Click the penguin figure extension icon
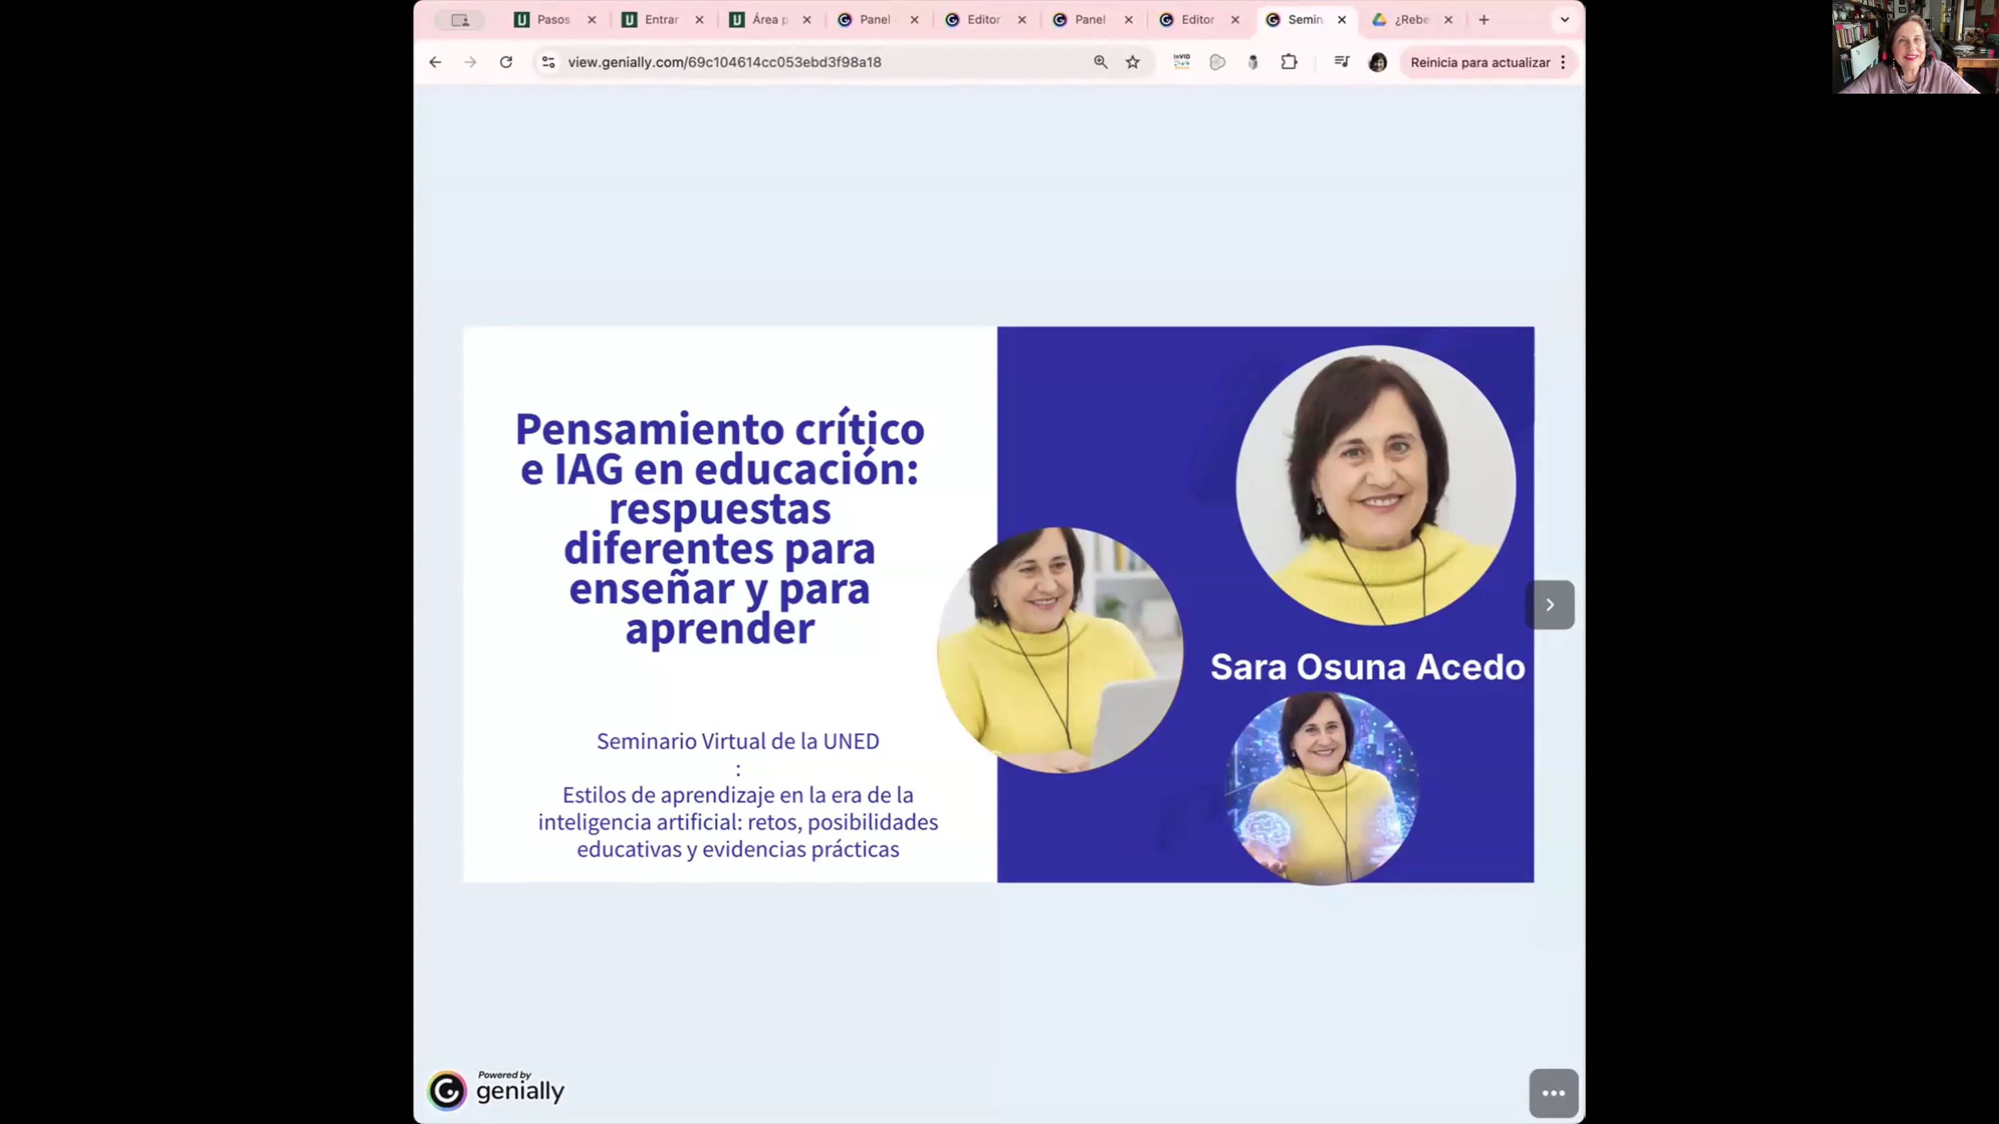Screen dimensions: 1999x1124 [x=1253, y=62]
